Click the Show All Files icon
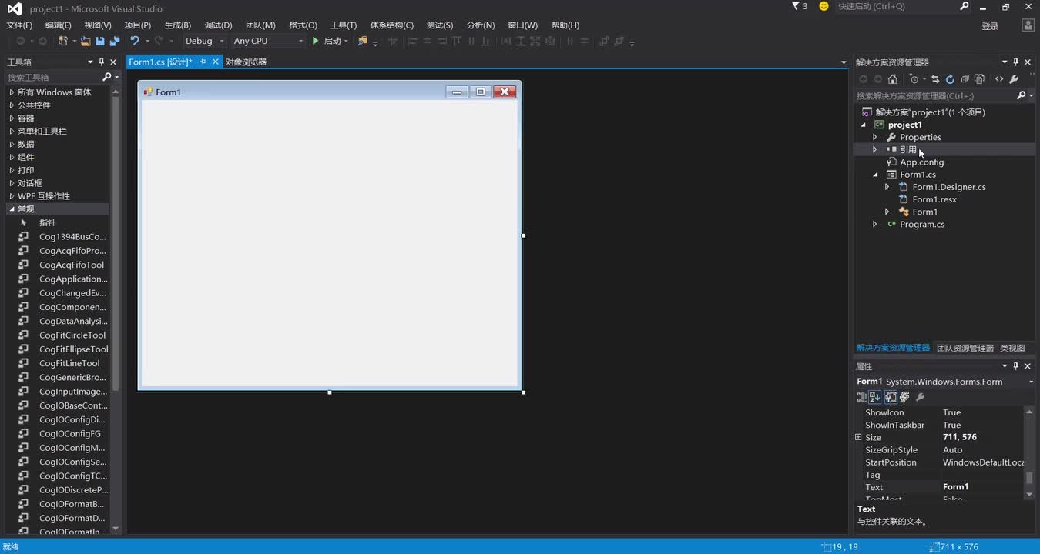This screenshot has width=1040, height=554. [x=979, y=78]
